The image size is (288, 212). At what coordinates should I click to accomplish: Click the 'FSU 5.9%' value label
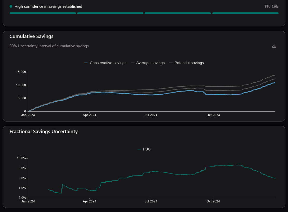[x=272, y=6]
